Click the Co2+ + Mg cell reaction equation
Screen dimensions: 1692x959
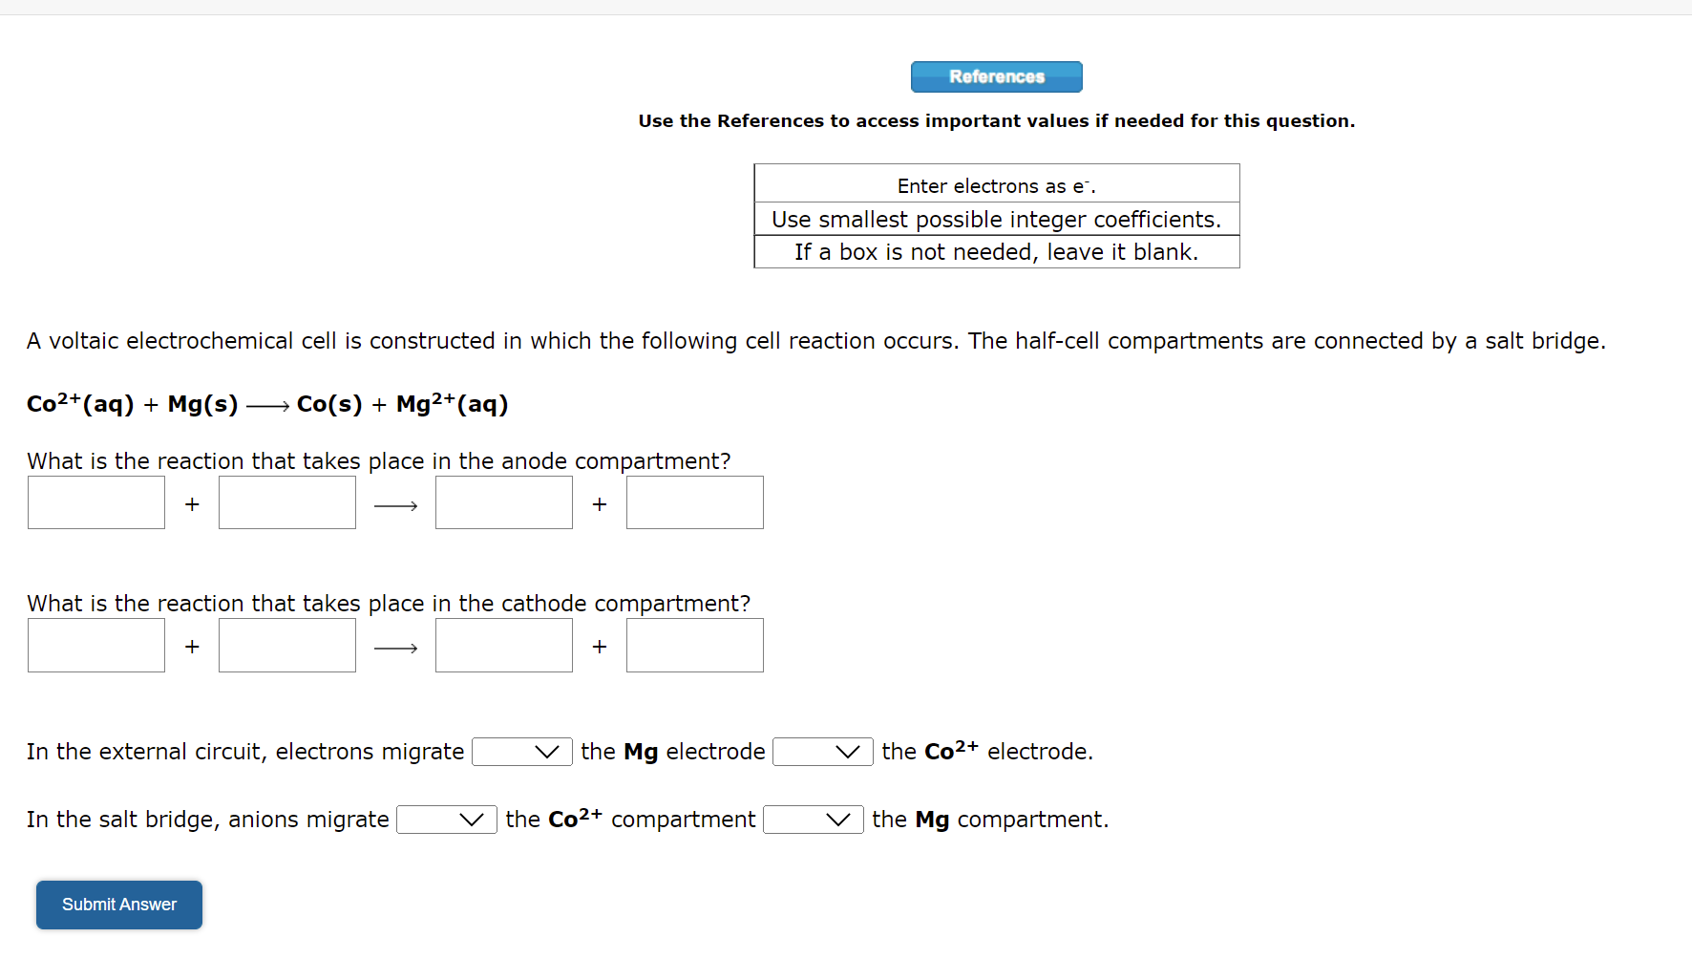[267, 403]
